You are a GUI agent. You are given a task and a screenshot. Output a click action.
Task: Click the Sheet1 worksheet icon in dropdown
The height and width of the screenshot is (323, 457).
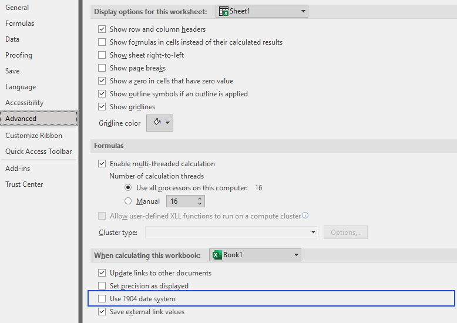point(224,11)
